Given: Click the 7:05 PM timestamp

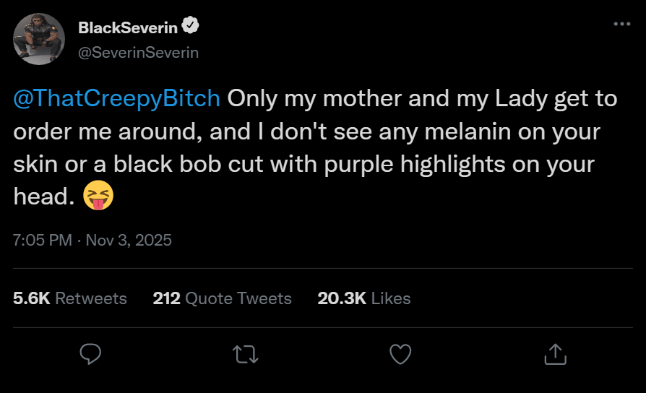Looking at the screenshot, I should [x=42, y=240].
